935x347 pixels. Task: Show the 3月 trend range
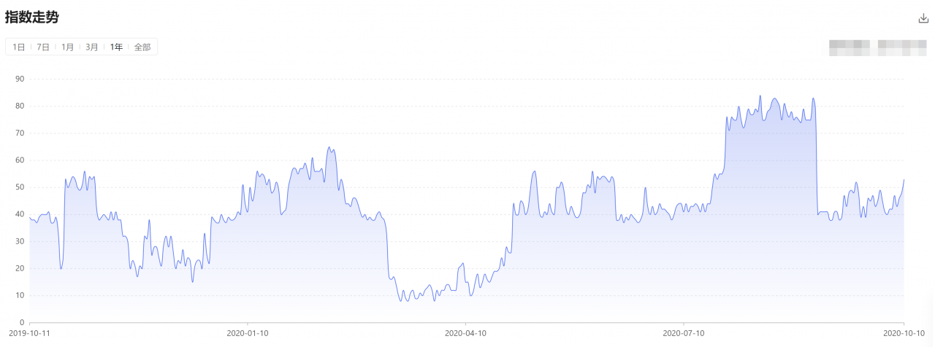[x=92, y=47]
